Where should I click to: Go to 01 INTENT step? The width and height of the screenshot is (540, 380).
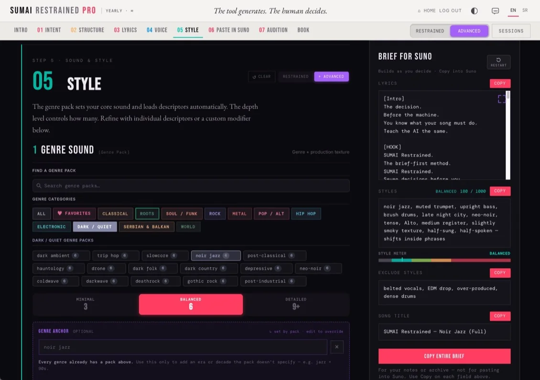pos(49,30)
